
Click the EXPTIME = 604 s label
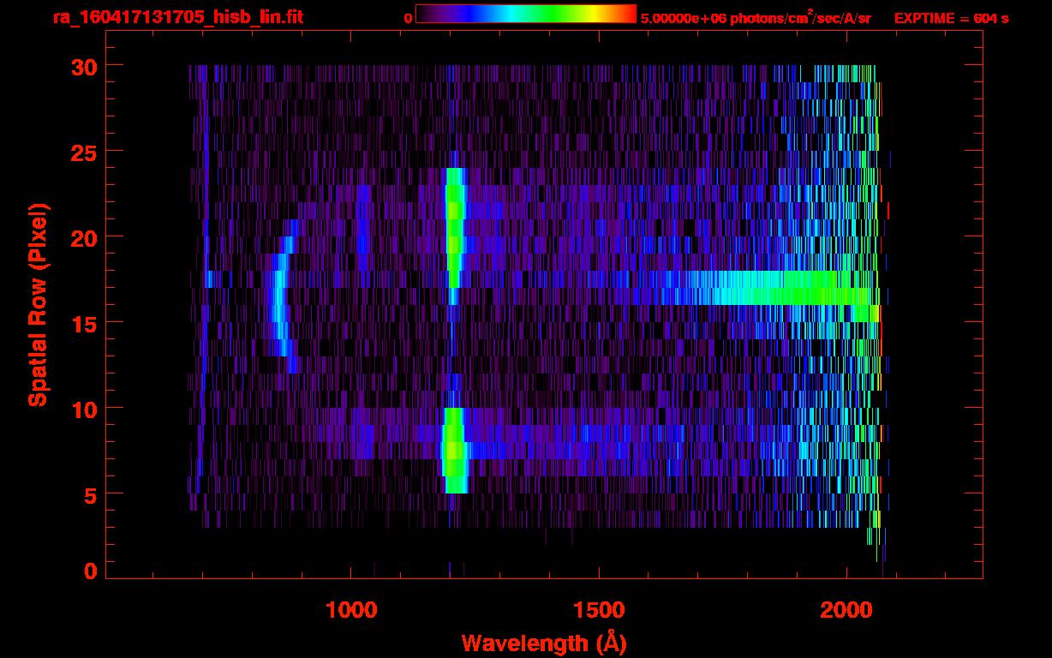(x=951, y=18)
